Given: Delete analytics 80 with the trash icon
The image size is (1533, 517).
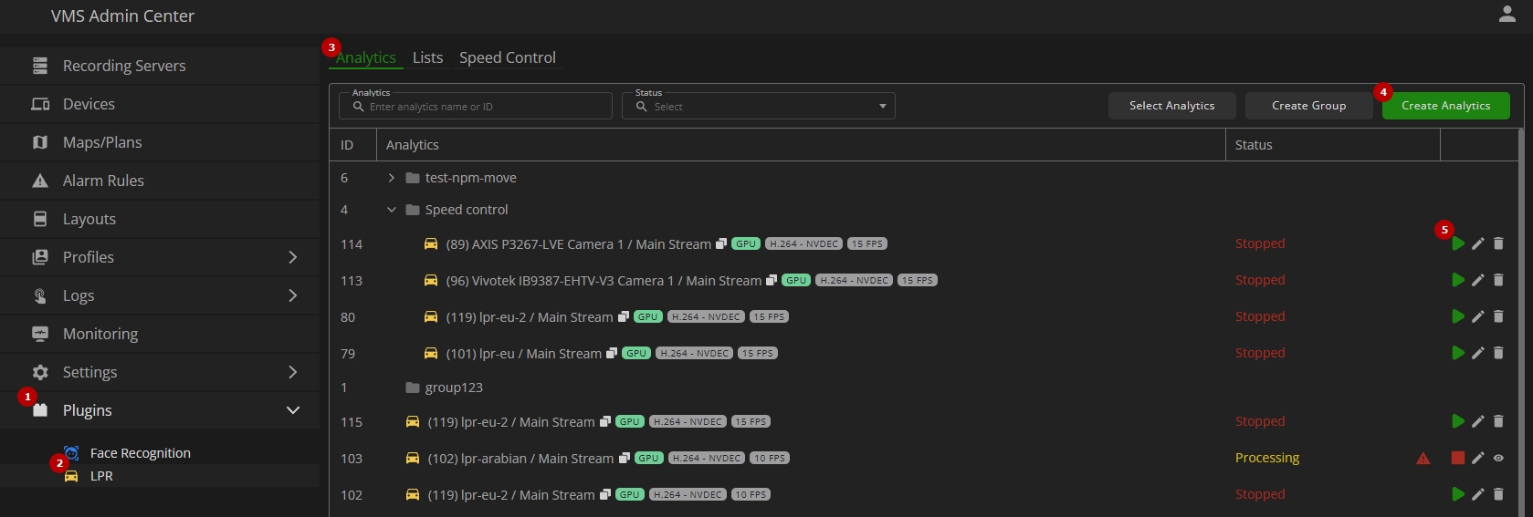Looking at the screenshot, I should pyautogui.click(x=1498, y=316).
